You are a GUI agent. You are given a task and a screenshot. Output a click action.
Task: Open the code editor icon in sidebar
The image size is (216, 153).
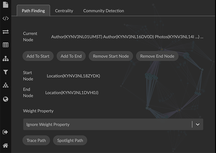click(x=5, y=19)
